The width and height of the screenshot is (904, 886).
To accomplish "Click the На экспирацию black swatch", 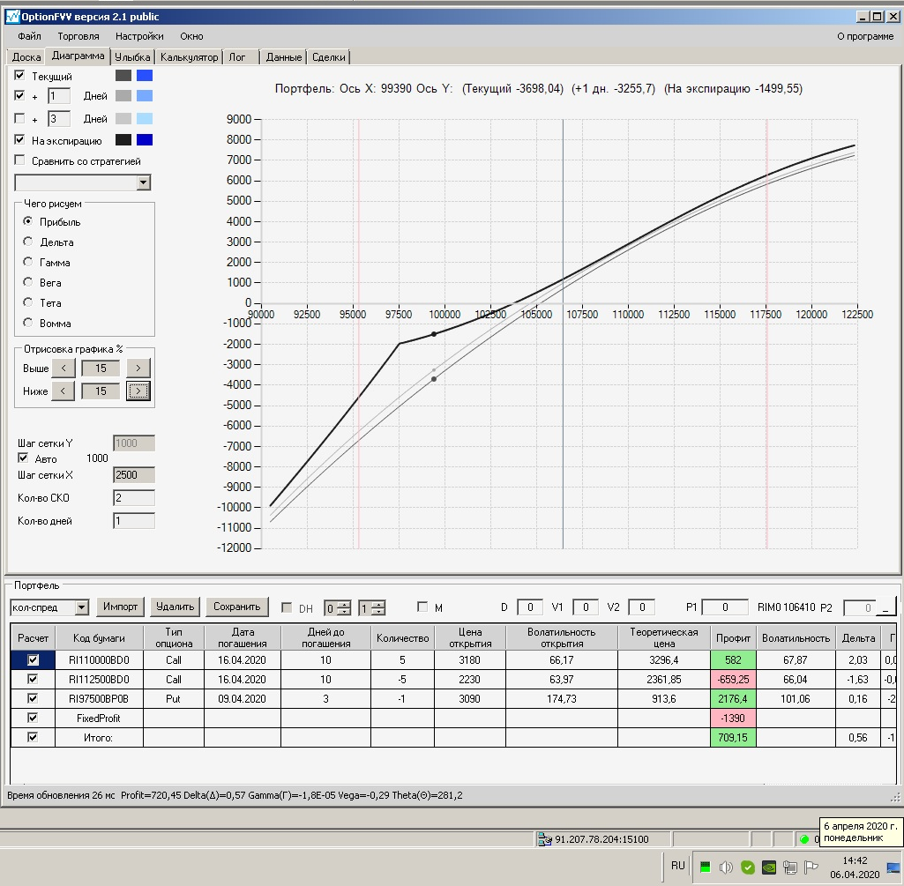I will pyautogui.click(x=123, y=139).
